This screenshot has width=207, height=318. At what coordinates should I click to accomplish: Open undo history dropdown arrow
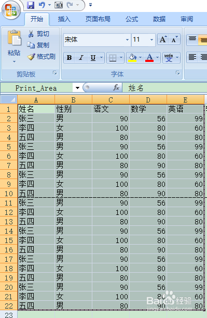pos(49,5)
